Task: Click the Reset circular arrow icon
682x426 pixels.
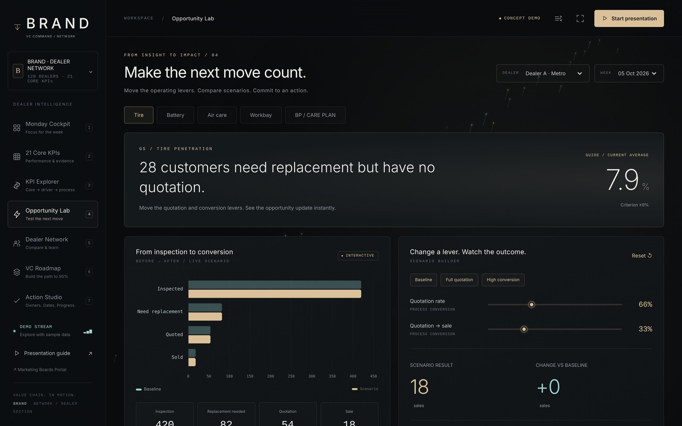Action: [650, 256]
